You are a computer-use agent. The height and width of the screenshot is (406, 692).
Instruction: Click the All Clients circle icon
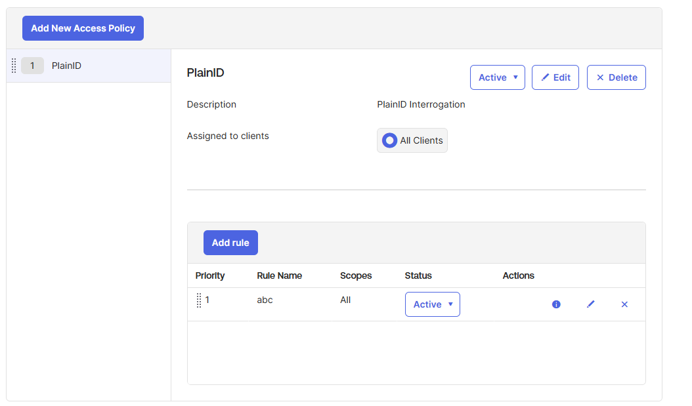(389, 140)
